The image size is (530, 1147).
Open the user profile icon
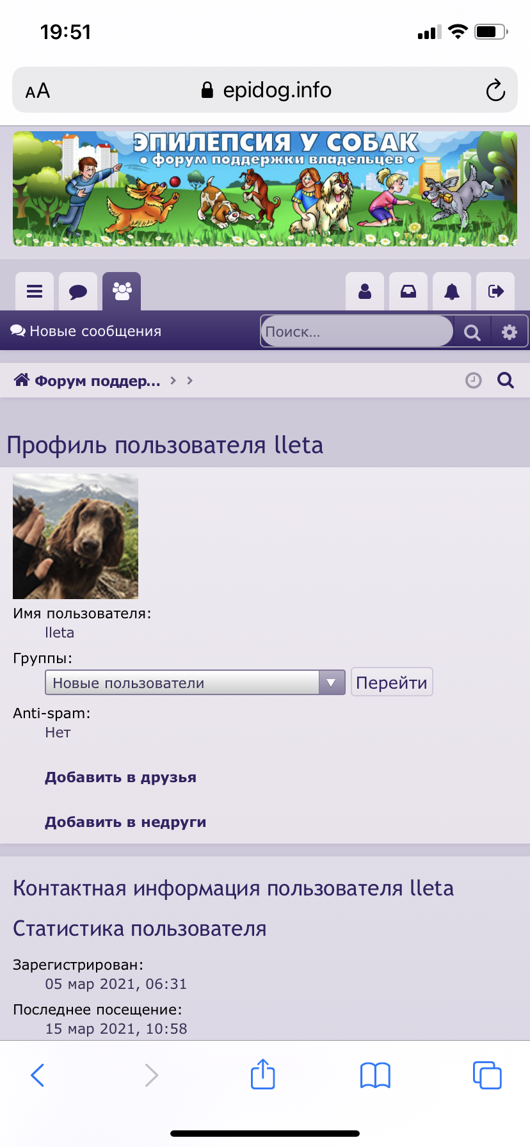pyautogui.click(x=365, y=292)
